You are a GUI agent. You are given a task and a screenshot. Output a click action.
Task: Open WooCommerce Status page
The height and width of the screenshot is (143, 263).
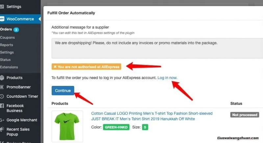pyautogui.click(x=5, y=60)
